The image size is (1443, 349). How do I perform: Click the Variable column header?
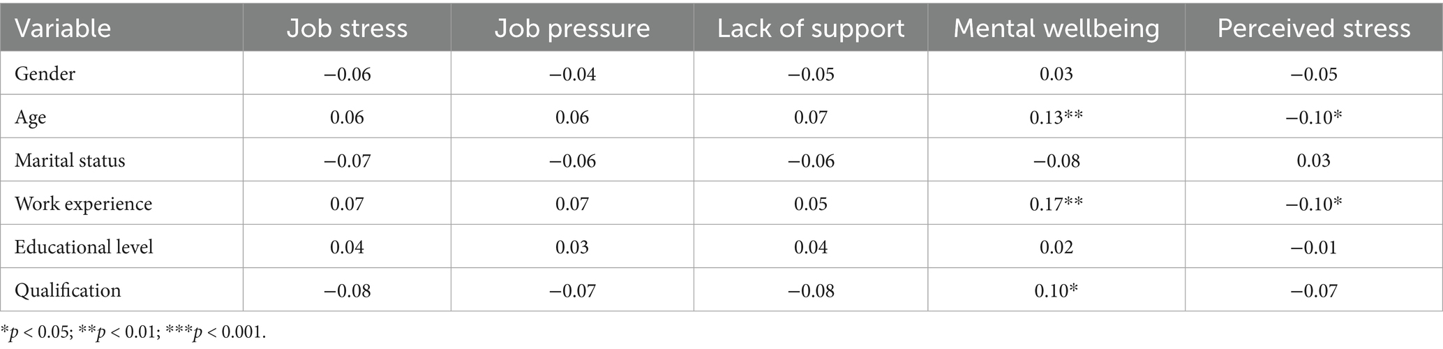[x=63, y=29]
